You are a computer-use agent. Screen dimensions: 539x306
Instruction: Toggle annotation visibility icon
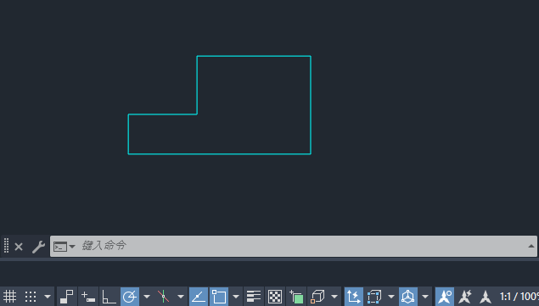point(445,297)
